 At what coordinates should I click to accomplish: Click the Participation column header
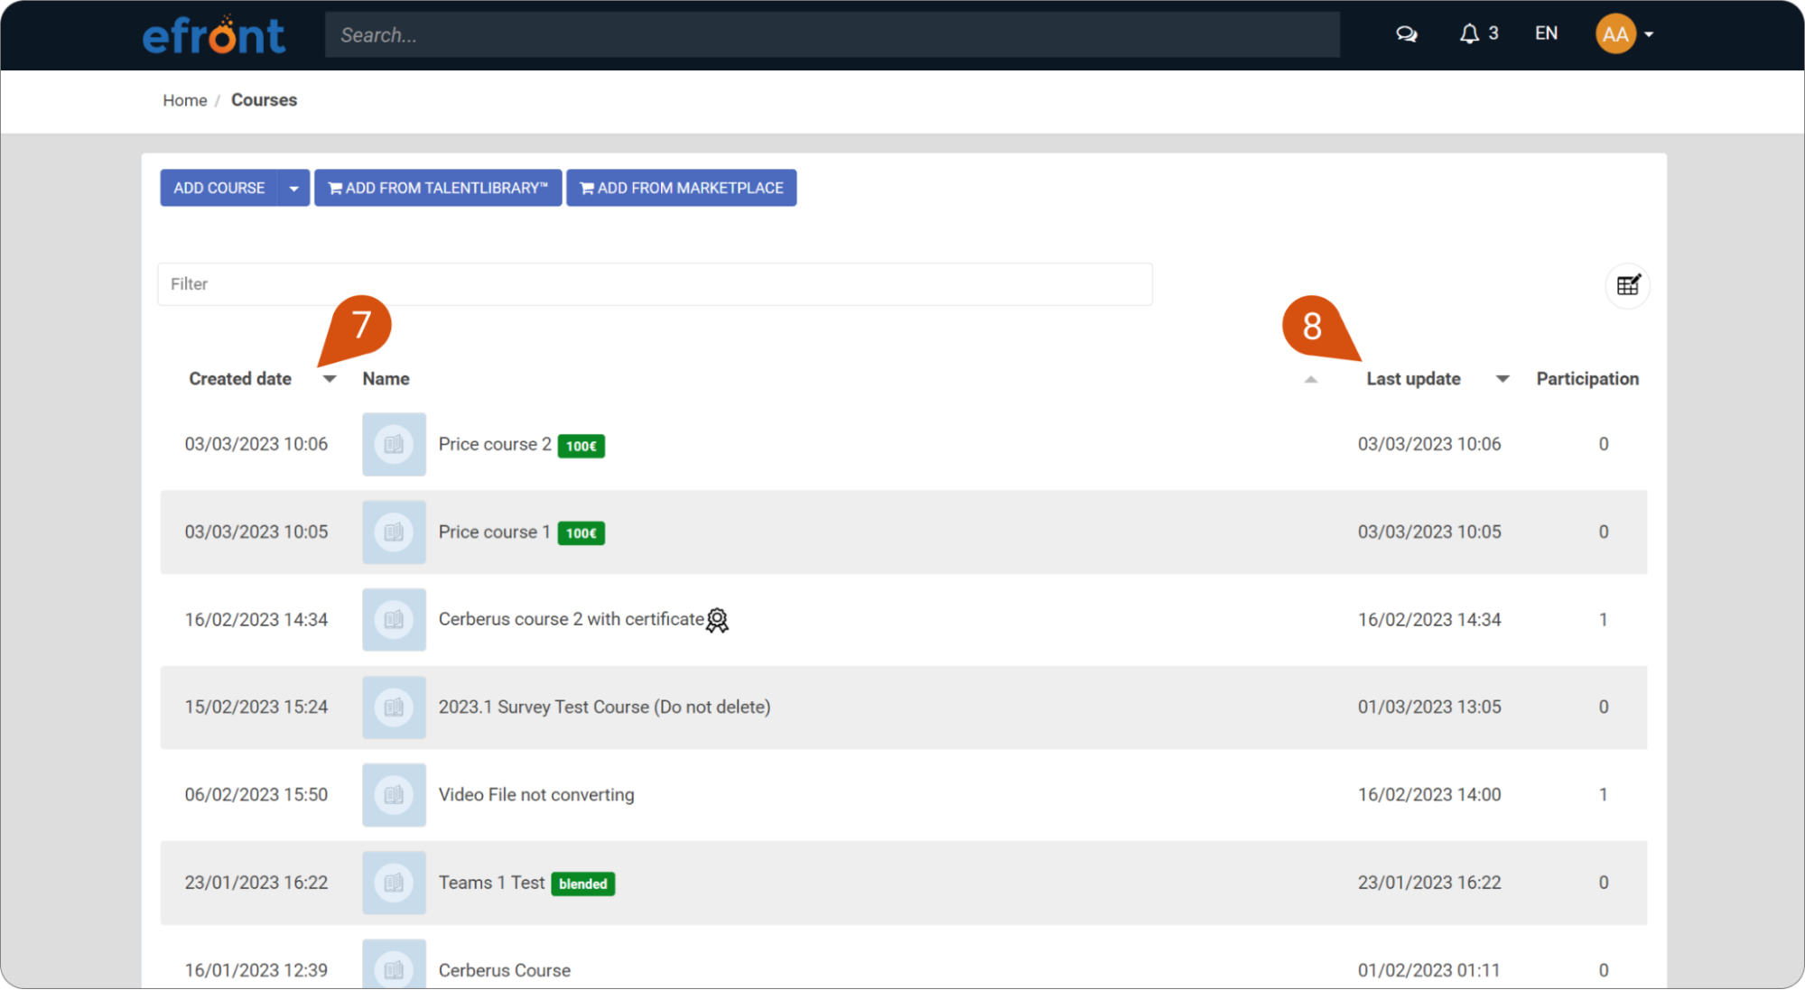[1587, 379]
